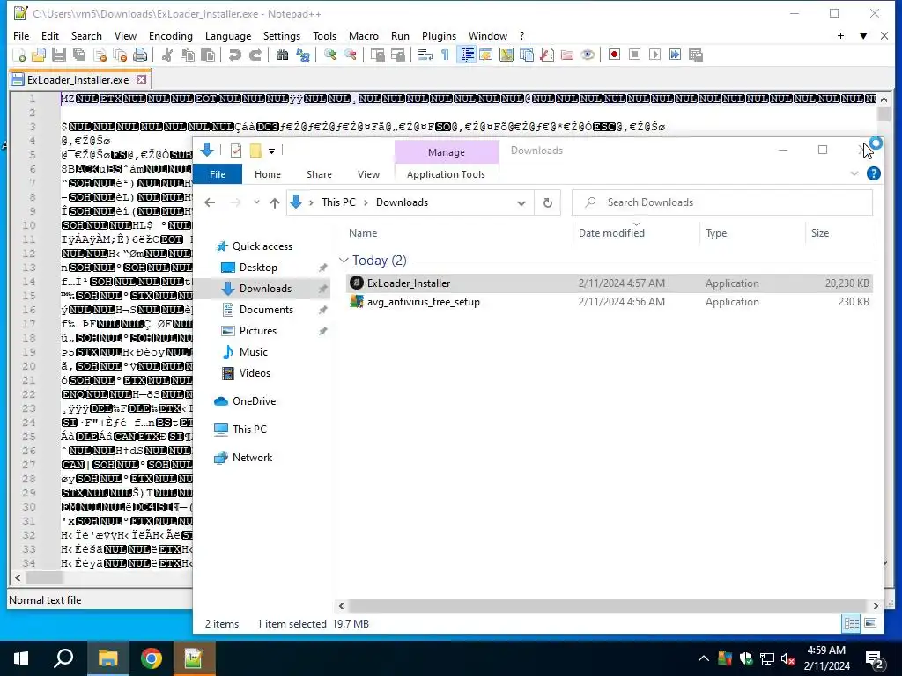The height and width of the screenshot is (676, 902).
Task: Open the Language menu
Action: pyautogui.click(x=228, y=35)
